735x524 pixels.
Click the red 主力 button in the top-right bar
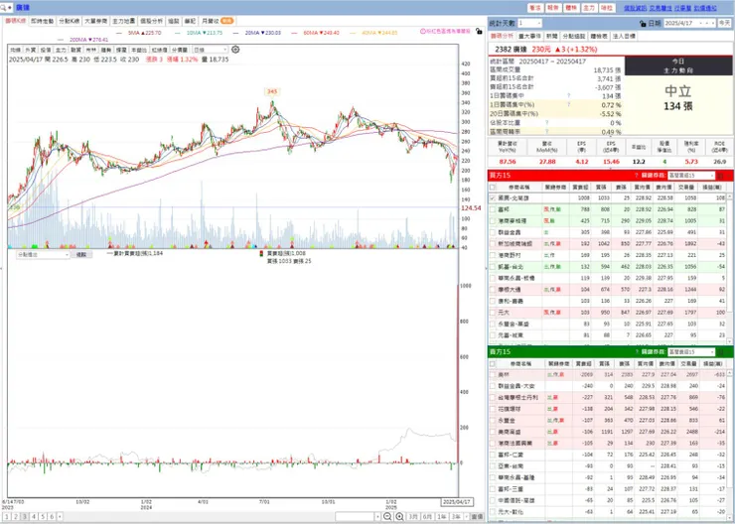[x=589, y=8]
